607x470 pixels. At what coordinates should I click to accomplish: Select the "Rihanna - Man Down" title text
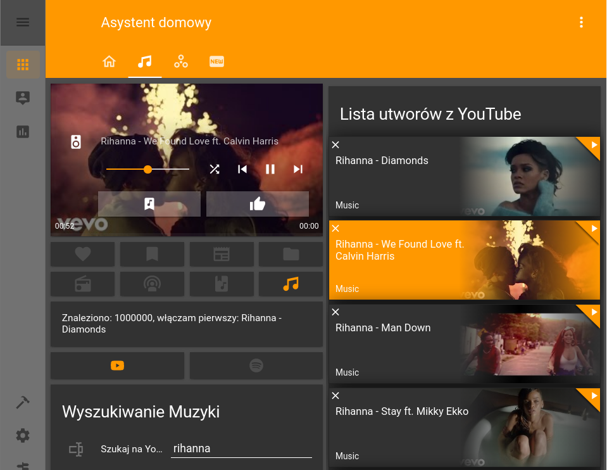pos(383,328)
